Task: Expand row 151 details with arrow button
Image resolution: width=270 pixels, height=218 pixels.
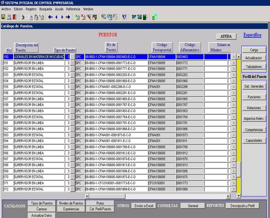Action: tap(233, 63)
